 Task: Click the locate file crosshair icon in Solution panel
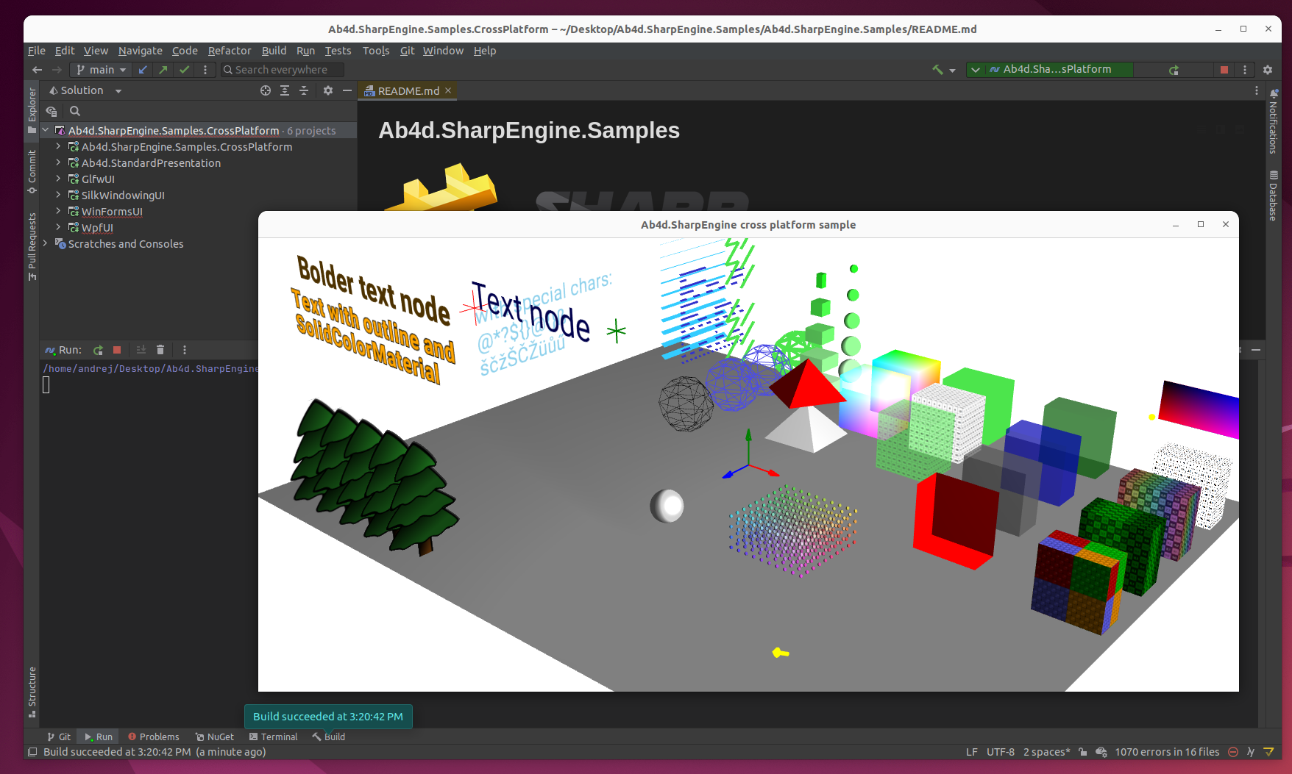click(266, 90)
